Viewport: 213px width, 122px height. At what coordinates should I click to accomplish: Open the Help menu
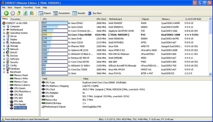45,7
